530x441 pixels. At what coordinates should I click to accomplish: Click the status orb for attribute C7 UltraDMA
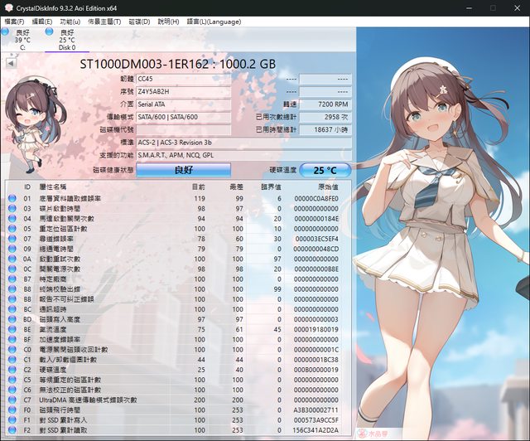click(x=12, y=400)
